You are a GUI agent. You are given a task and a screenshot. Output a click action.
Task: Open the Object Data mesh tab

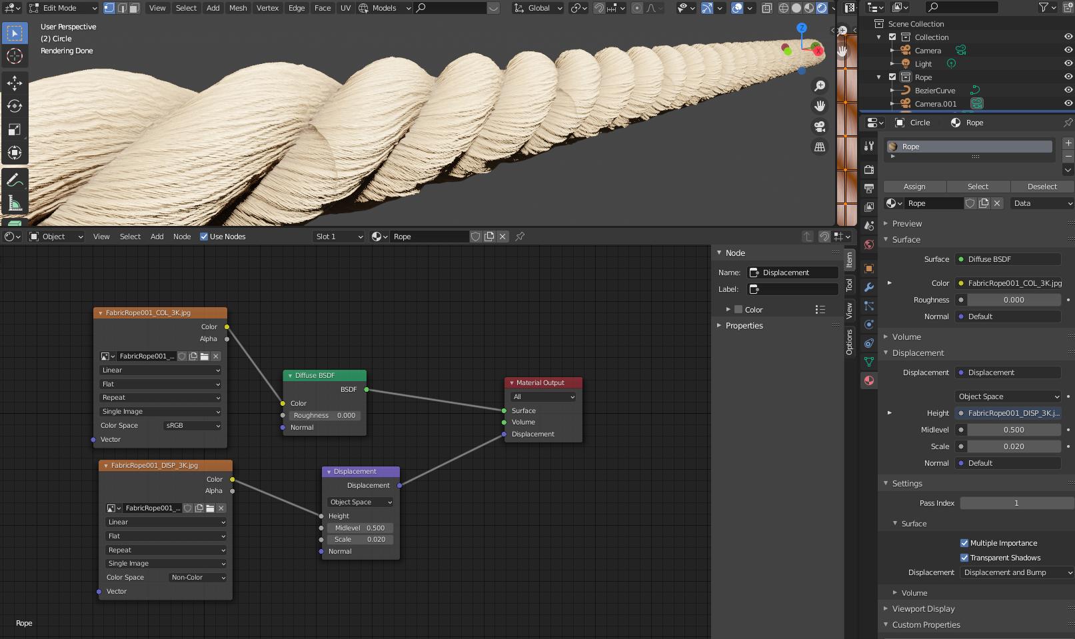pyautogui.click(x=868, y=362)
